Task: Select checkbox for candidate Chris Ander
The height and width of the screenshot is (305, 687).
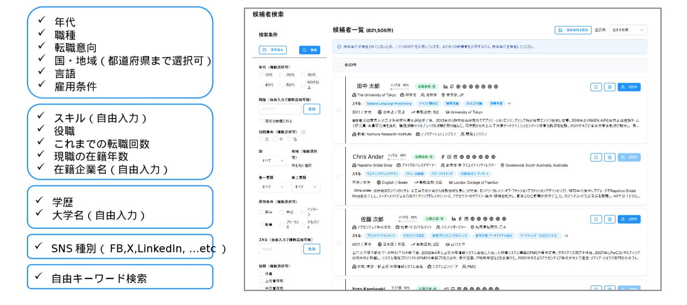Action: 339,176
